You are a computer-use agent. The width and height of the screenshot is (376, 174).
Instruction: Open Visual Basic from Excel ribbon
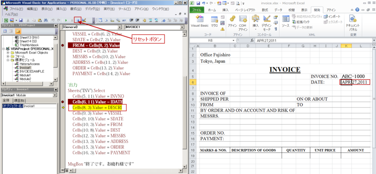199,22
